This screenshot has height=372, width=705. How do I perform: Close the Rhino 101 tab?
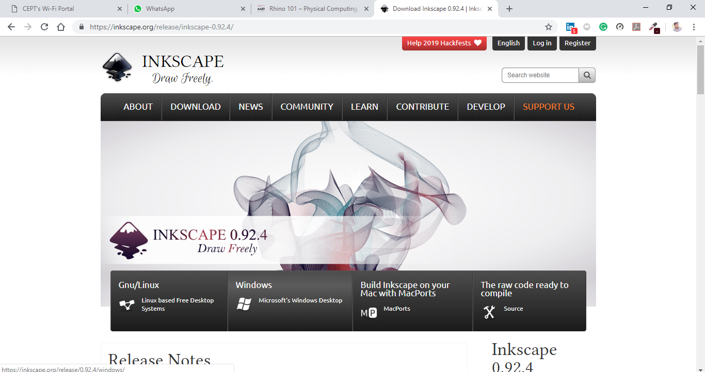click(x=366, y=9)
